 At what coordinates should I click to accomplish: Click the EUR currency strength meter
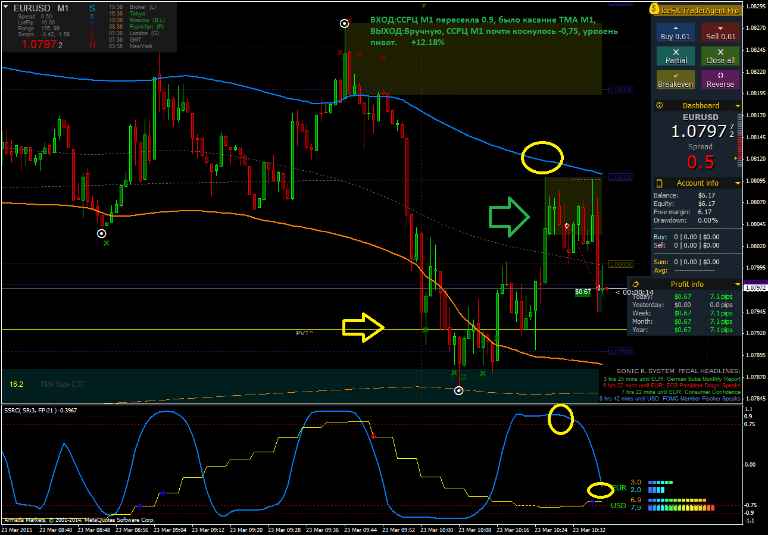660,486
